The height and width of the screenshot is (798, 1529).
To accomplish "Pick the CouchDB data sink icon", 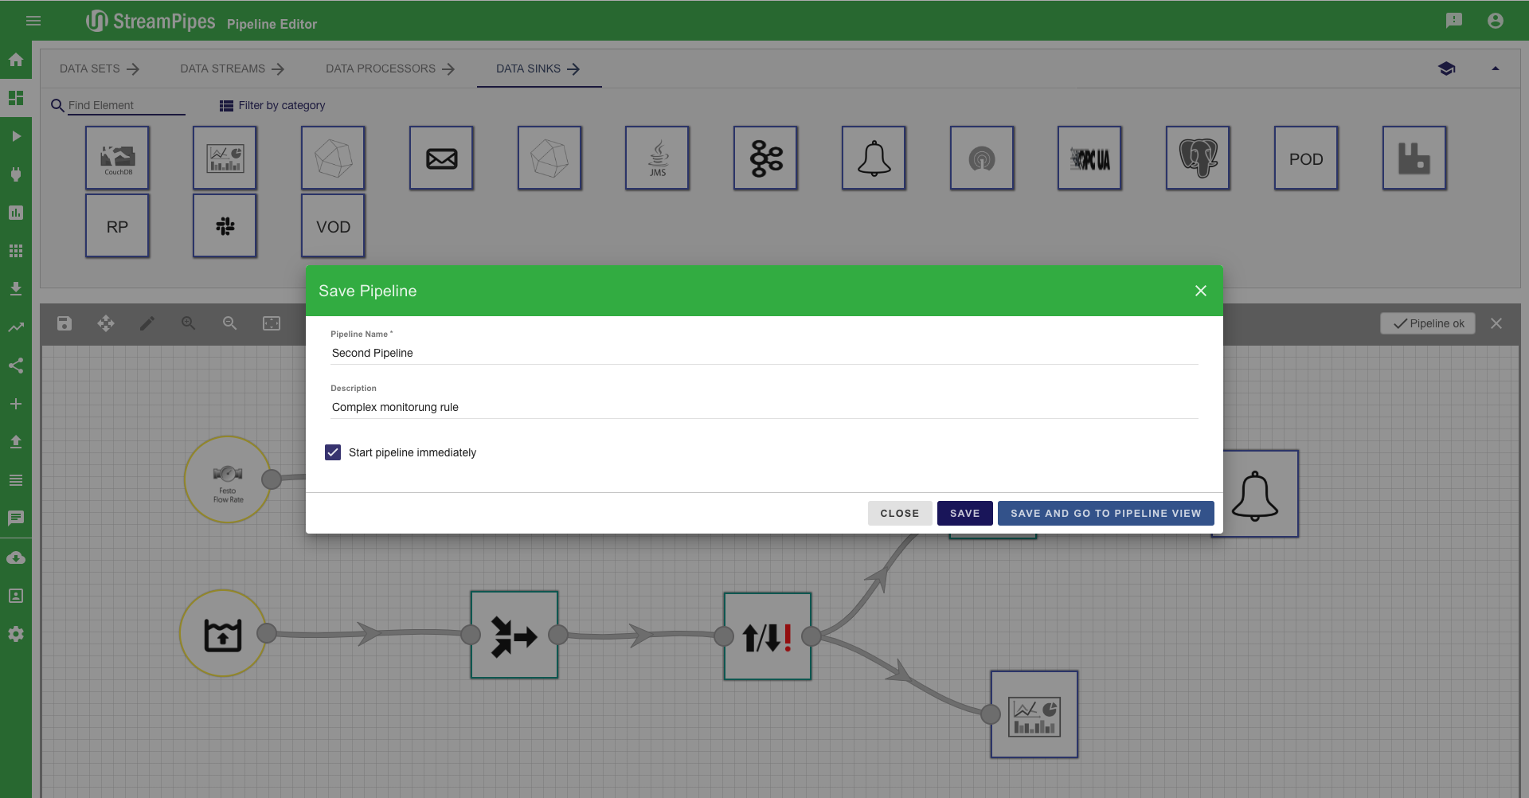I will pos(117,158).
